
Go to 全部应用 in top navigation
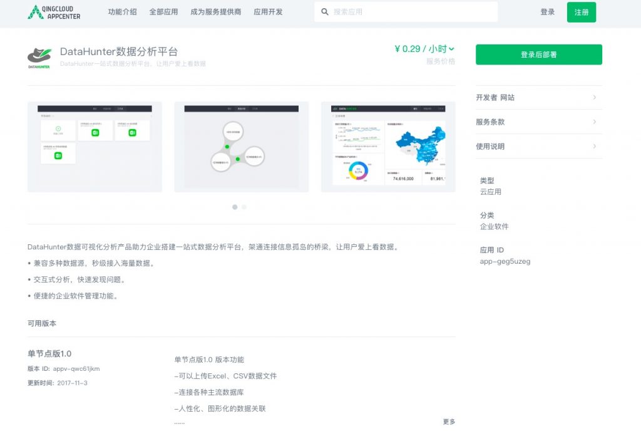point(163,12)
